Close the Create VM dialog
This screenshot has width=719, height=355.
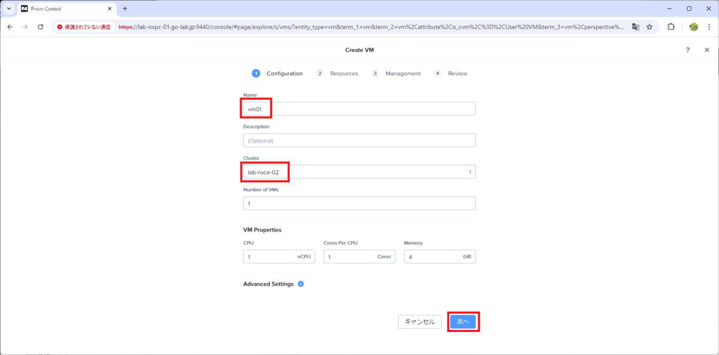pyautogui.click(x=707, y=50)
